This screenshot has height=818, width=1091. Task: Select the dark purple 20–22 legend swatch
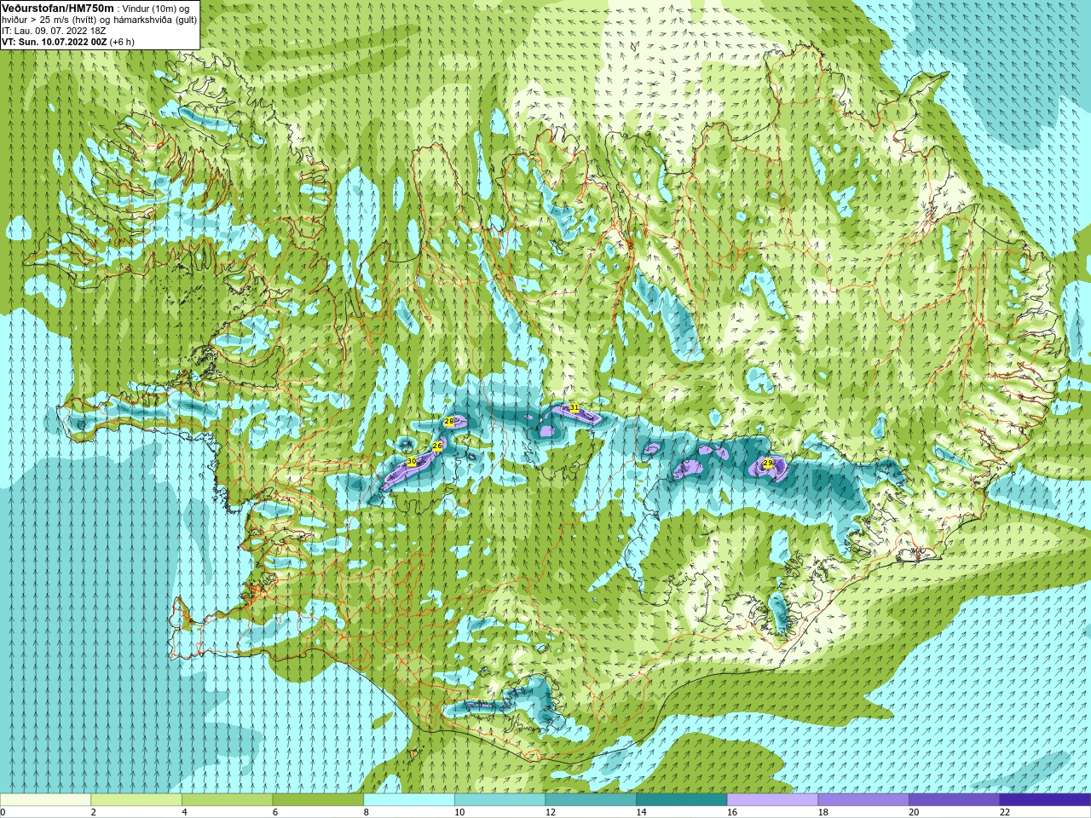click(x=955, y=800)
